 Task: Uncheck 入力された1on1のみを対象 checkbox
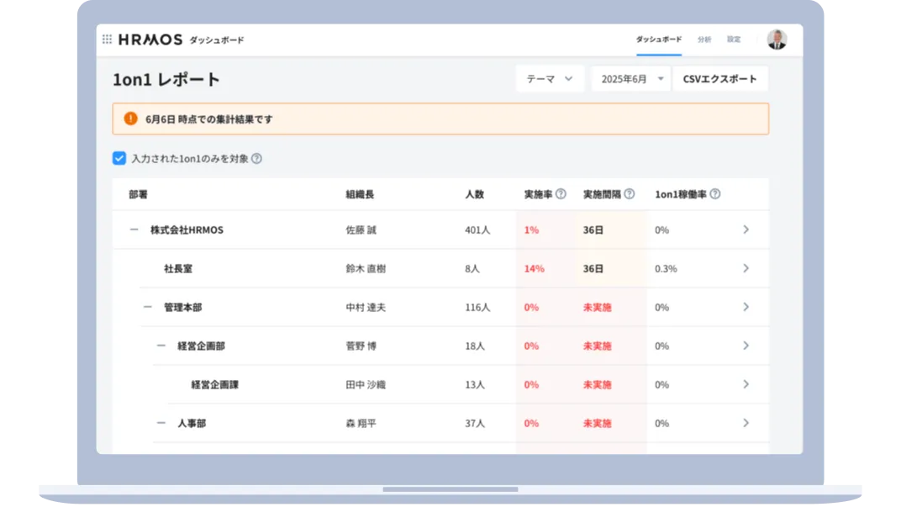119,158
